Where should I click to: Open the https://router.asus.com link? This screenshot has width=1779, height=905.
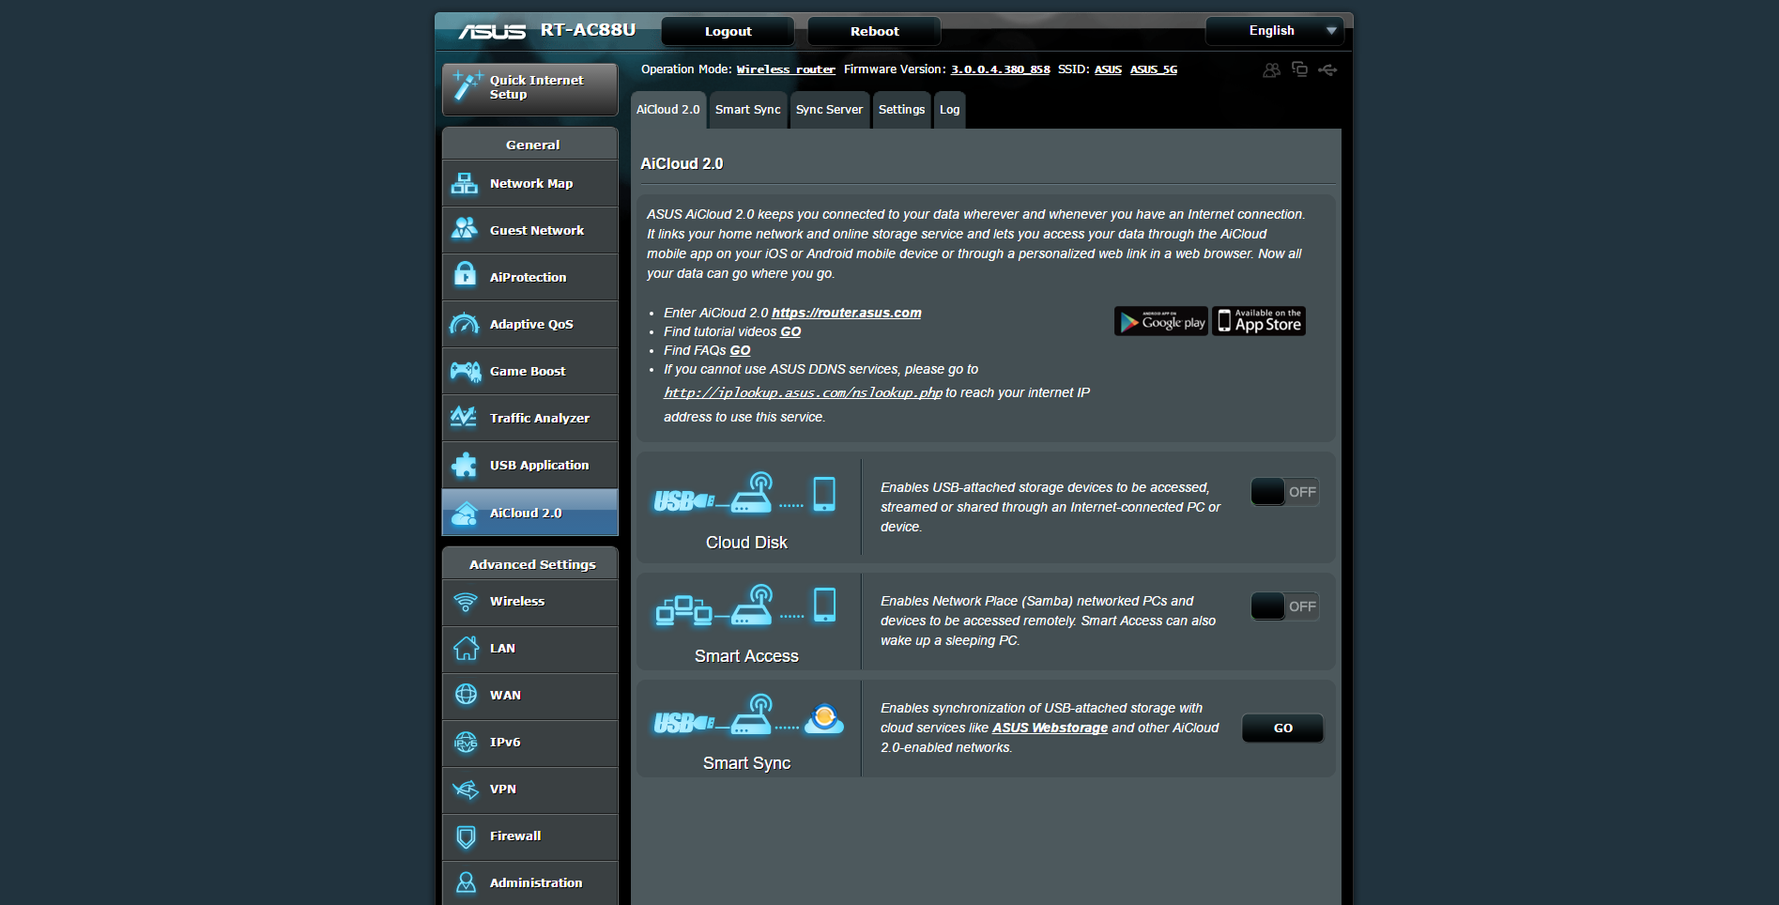pyautogui.click(x=847, y=313)
